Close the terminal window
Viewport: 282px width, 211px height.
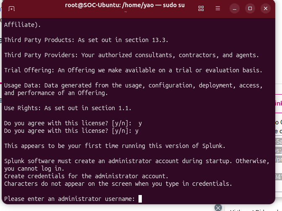tap(266, 8)
